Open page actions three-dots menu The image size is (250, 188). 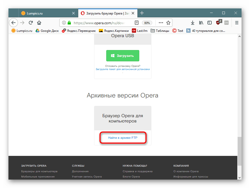[x=161, y=23]
